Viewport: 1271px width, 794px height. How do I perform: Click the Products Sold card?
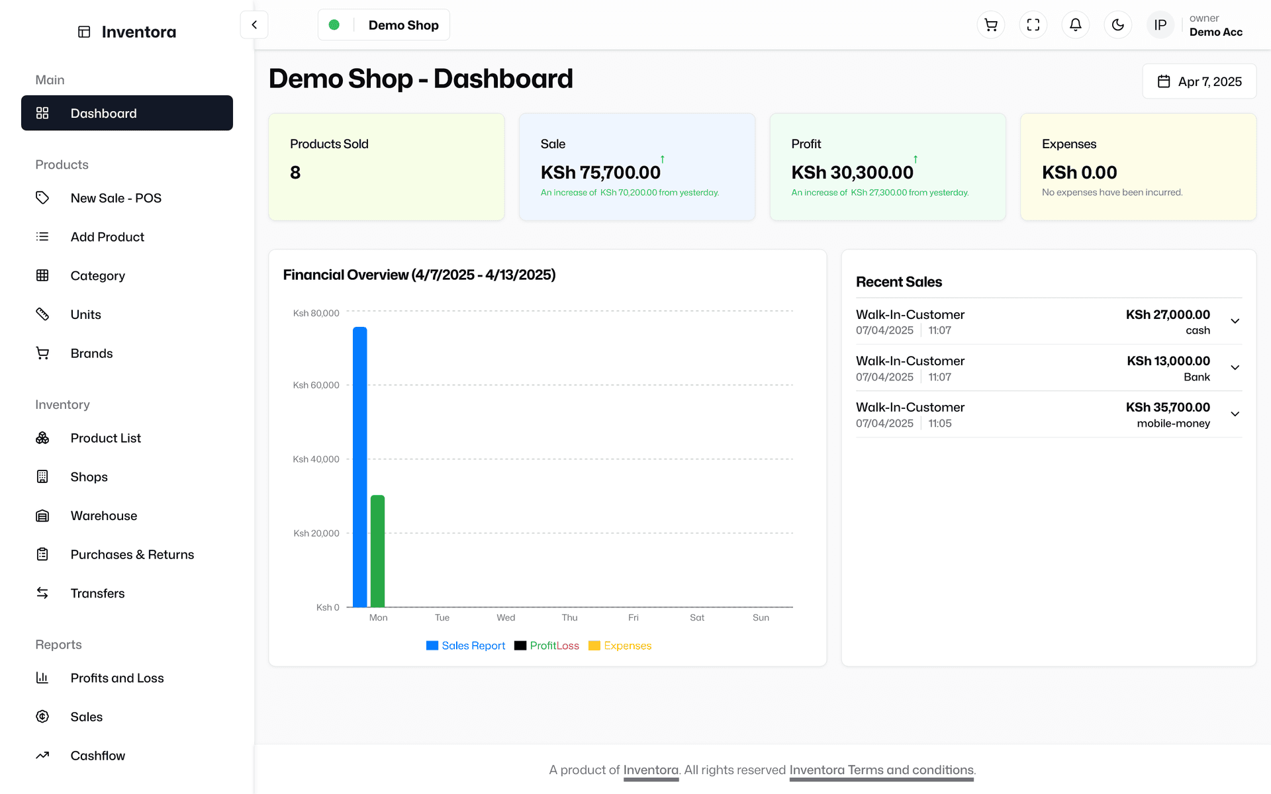coord(387,167)
